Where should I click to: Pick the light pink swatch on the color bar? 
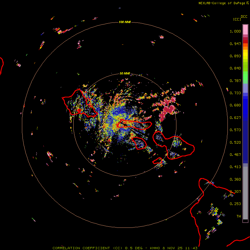[x=245, y=30]
